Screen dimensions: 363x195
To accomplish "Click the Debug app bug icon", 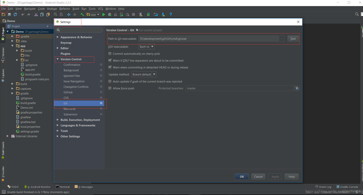I will [x=109, y=14].
